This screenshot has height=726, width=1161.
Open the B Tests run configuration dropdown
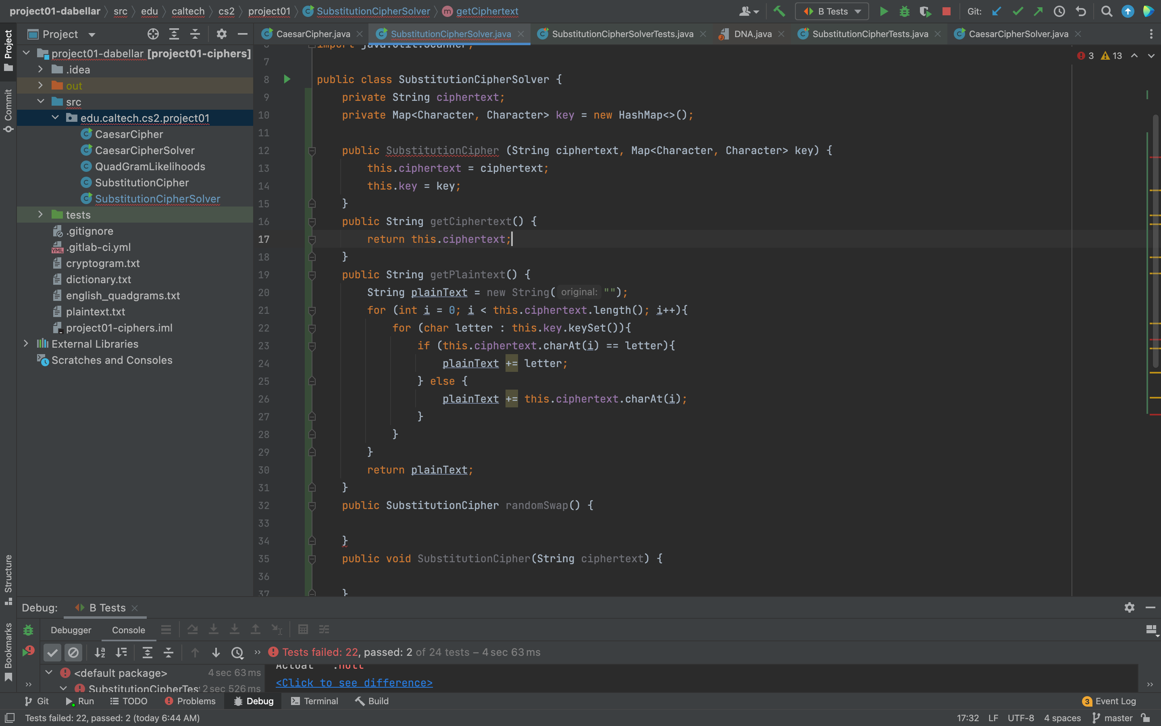pos(832,11)
